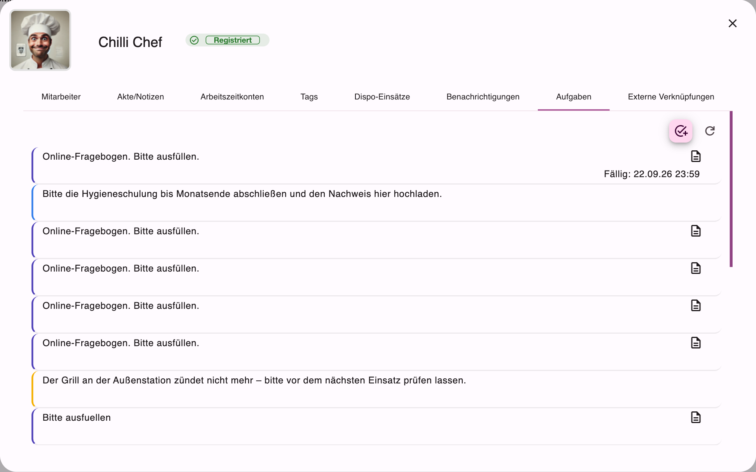The image size is (756, 472).
Task: Go to the Tags tab
Action: point(309,97)
